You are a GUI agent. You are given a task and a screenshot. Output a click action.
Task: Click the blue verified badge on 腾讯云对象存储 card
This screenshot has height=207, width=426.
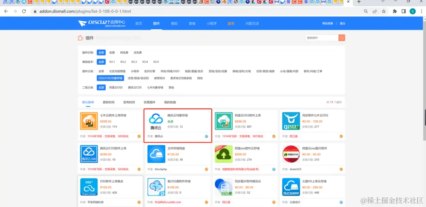point(206,136)
